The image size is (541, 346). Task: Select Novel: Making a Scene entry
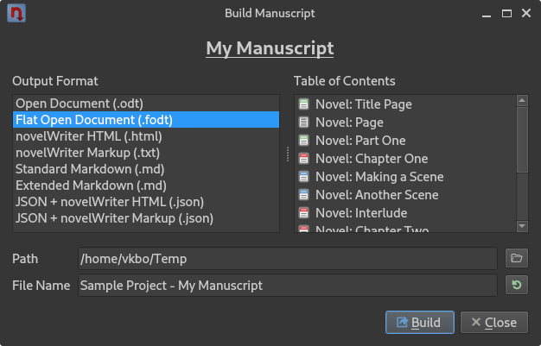click(405, 176)
